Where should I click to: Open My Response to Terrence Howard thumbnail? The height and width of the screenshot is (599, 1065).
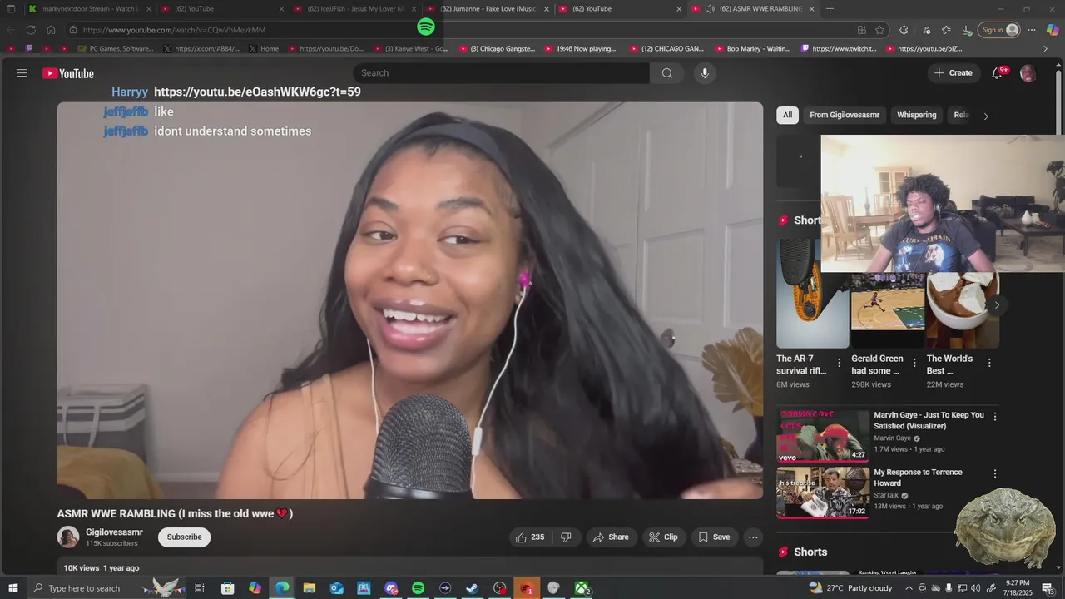pyautogui.click(x=823, y=493)
